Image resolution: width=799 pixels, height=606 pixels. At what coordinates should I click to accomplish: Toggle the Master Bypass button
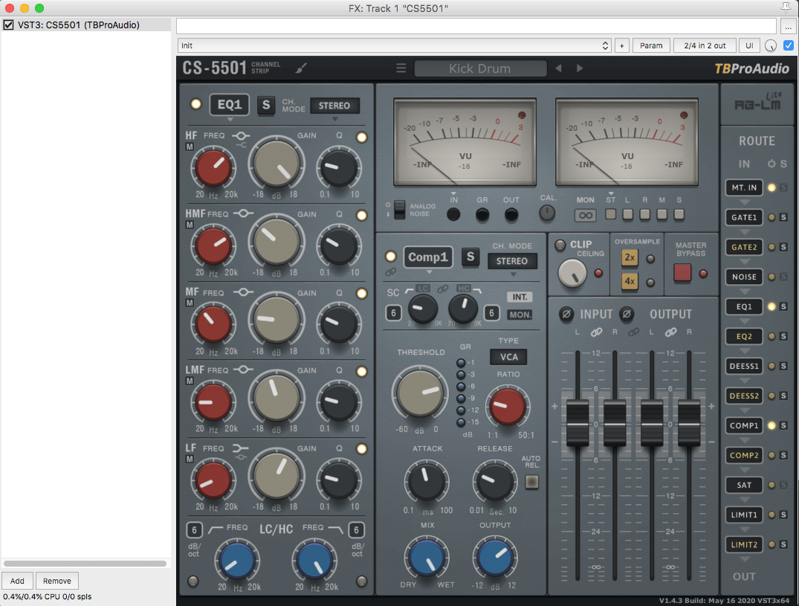pos(682,273)
